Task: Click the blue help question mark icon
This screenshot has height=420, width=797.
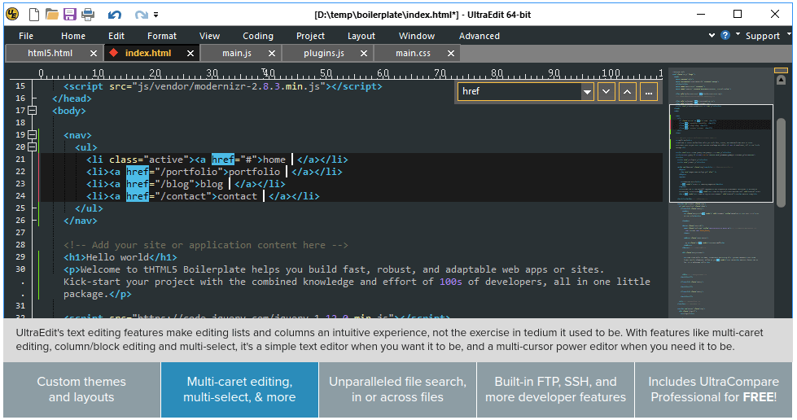Action: tap(725, 35)
